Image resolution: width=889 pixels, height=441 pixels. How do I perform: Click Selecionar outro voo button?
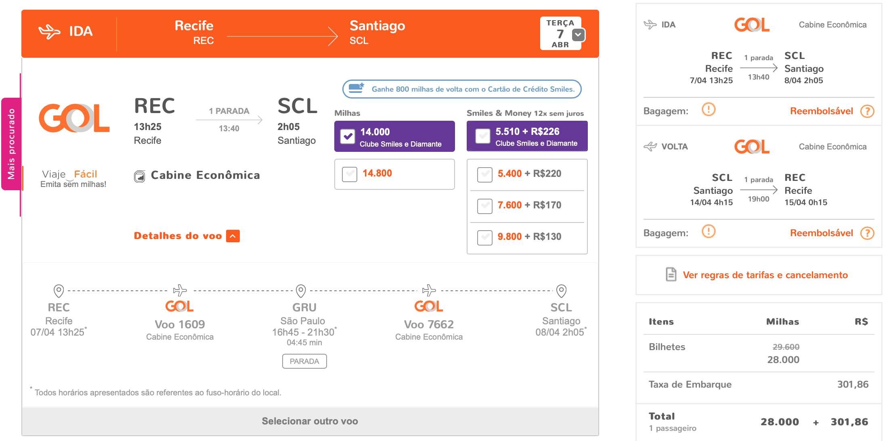pos(310,421)
